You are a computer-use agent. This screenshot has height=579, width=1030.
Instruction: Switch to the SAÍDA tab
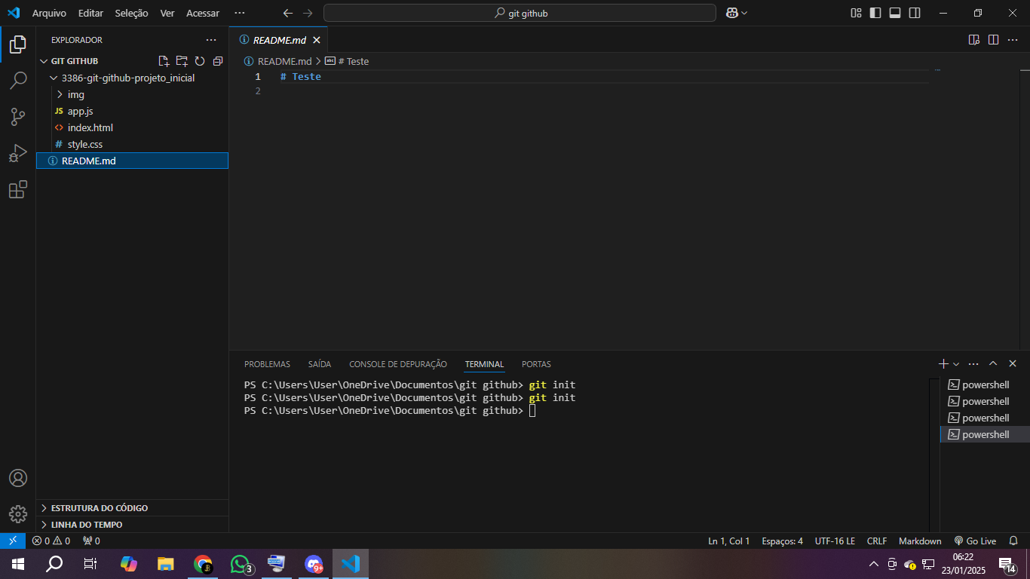[320, 364]
